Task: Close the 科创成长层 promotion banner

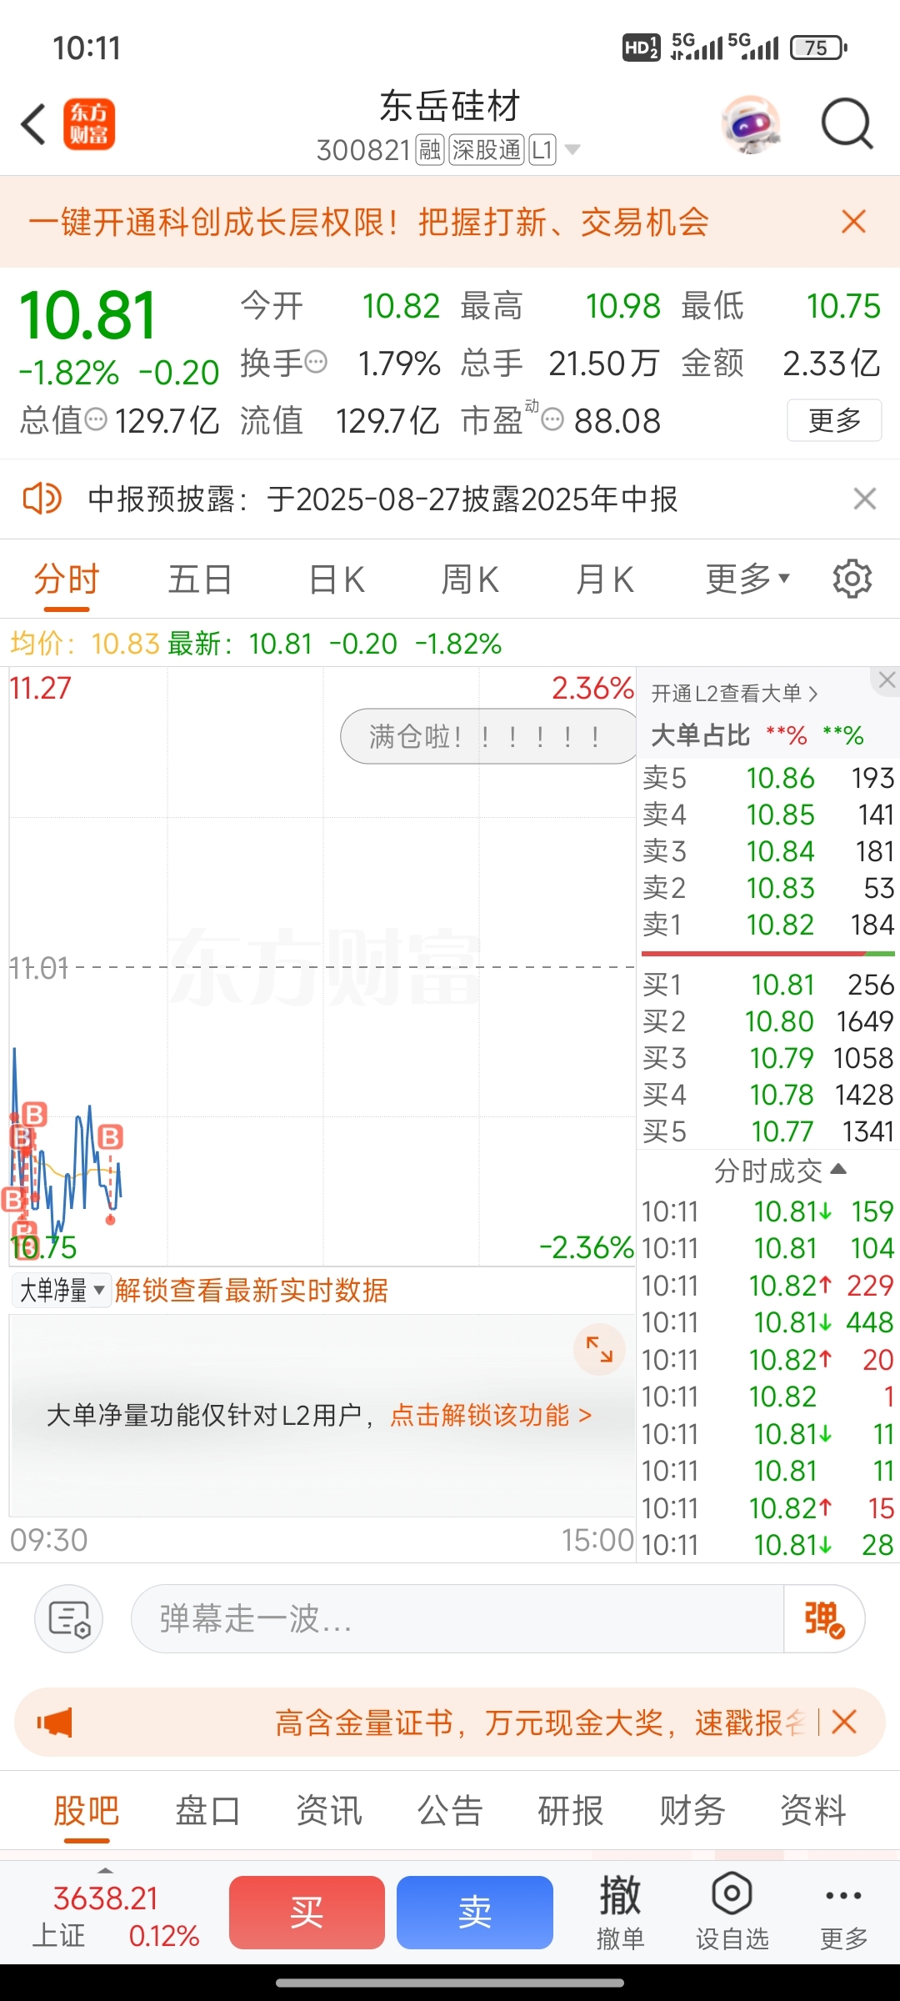Action: tap(853, 222)
